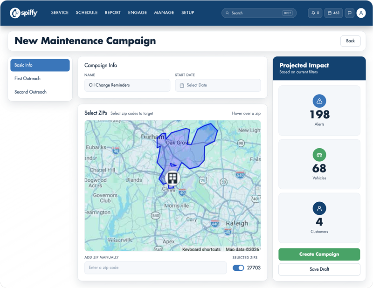
Task: Click the New Maintenance Campaign title
Action: [x=85, y=41]
